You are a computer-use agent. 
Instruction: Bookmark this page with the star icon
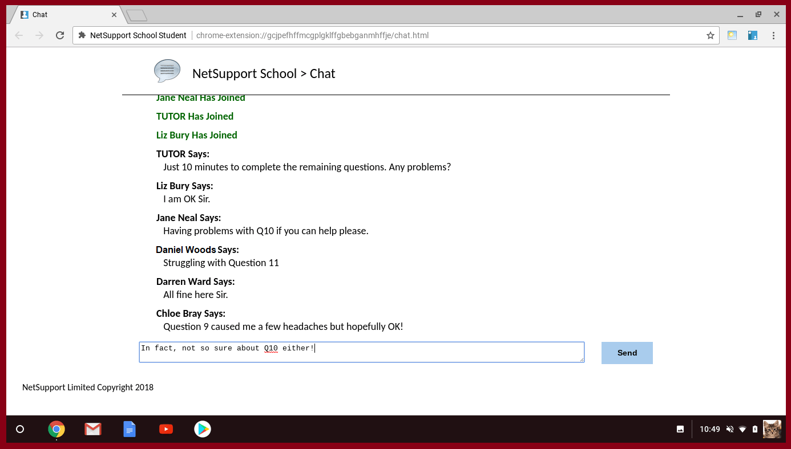[710, 35]
